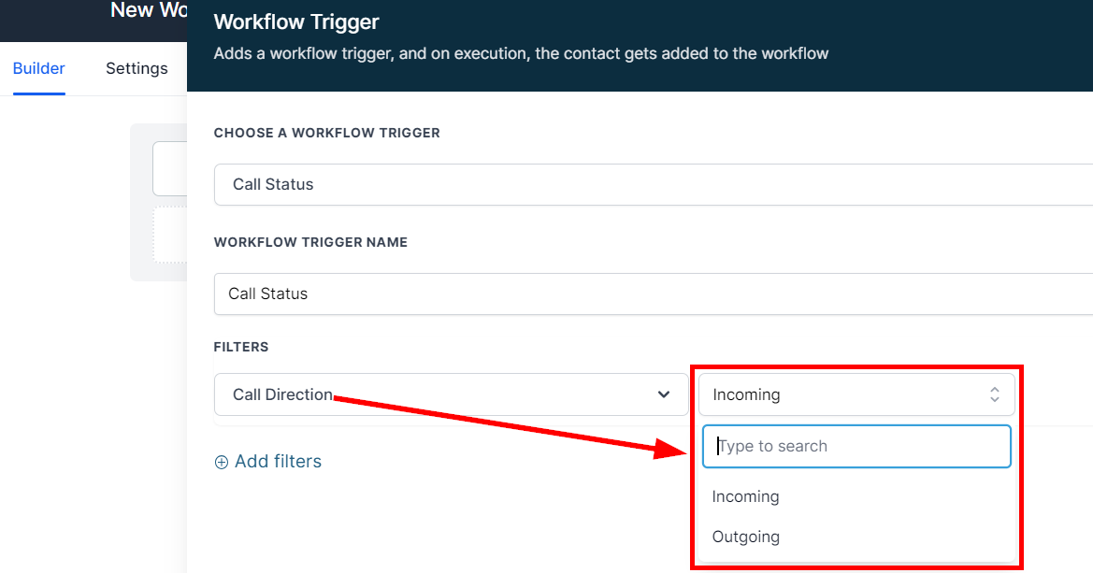Choose the Outgoing option
The height and width of the screenshot is (573, 1093).
click(x=745, y=537)
